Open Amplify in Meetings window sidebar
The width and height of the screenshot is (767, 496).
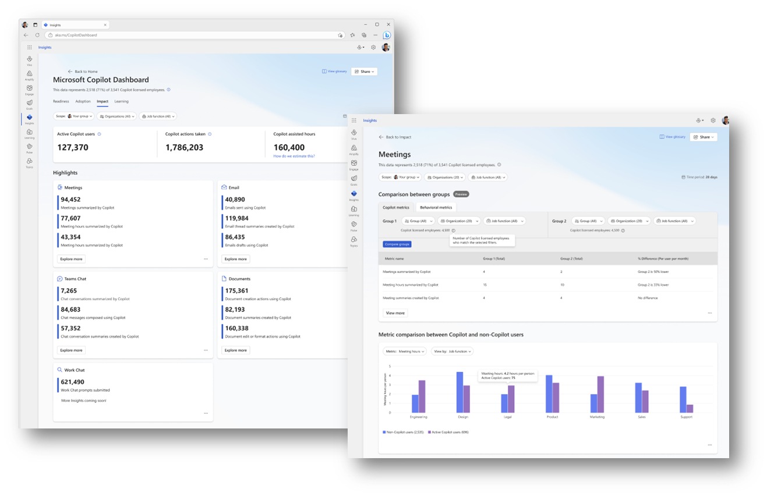354,150
